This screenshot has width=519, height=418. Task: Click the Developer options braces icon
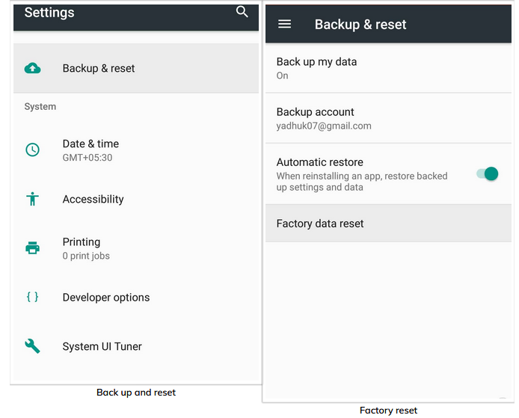pos(33,297)
